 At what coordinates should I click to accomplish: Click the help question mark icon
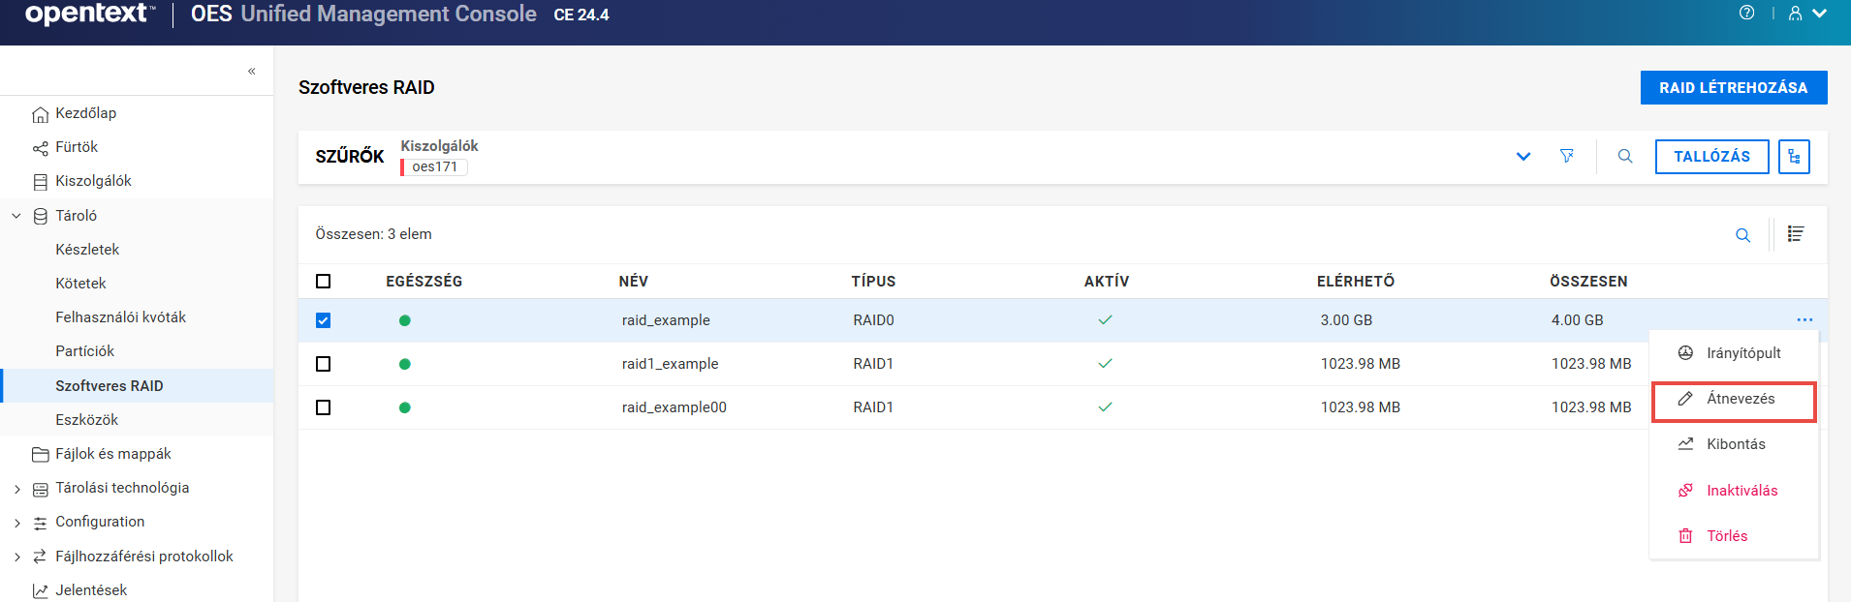pos(1746,13)
